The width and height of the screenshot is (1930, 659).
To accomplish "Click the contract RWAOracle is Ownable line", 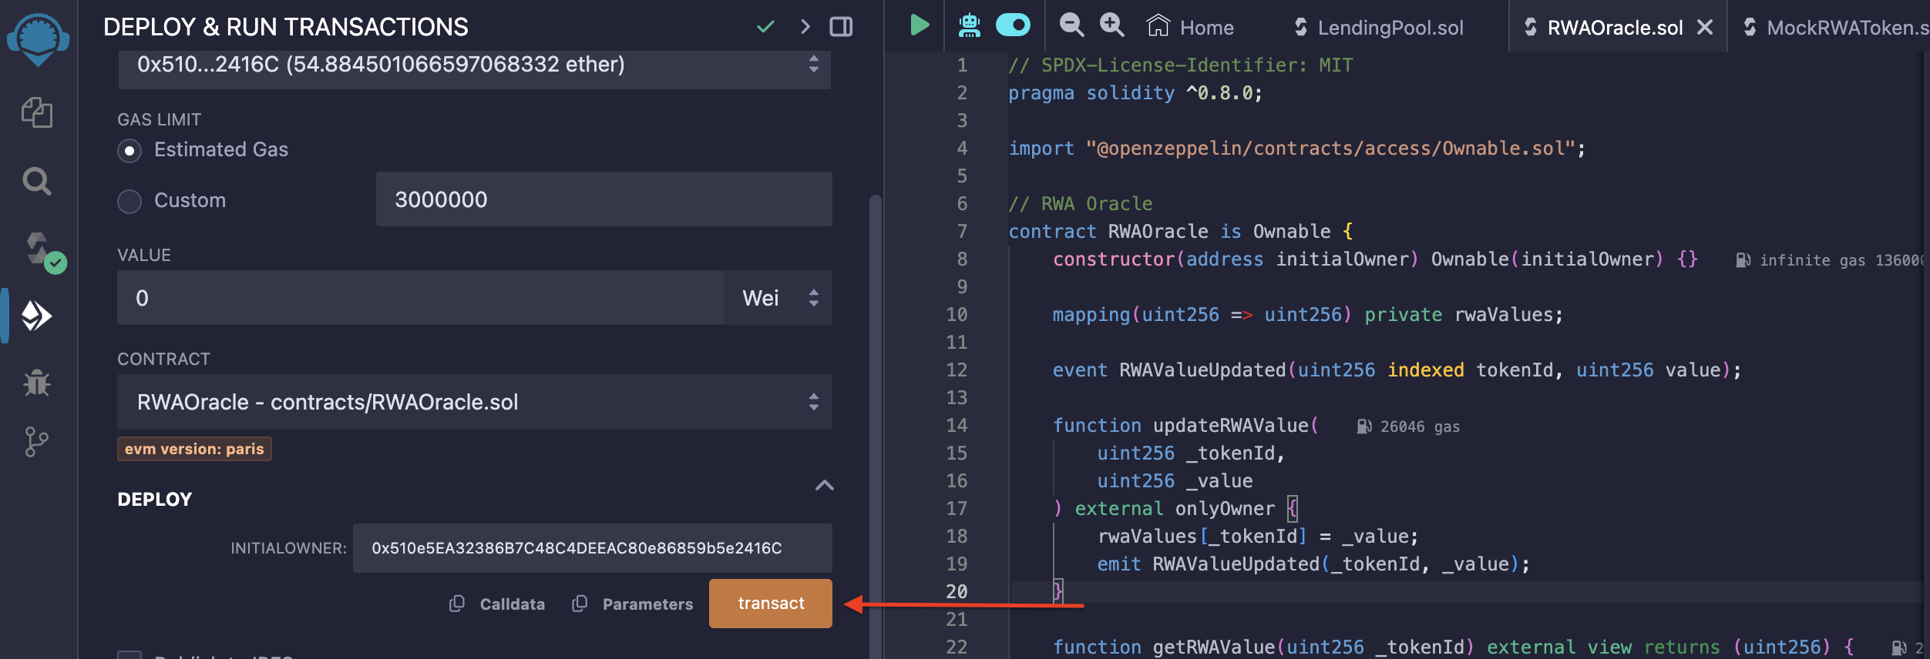I will pyautogui.click(x=1180, y=232).
